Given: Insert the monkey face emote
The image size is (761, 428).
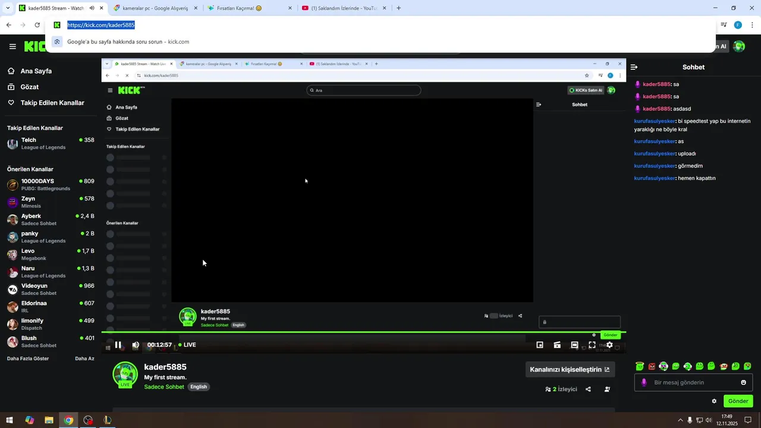Looking at the screenshot, I should (x=724, y=366).
